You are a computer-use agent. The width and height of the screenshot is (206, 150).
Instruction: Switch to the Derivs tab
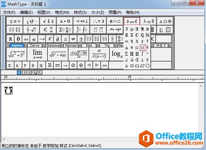(x=35, y=45)
